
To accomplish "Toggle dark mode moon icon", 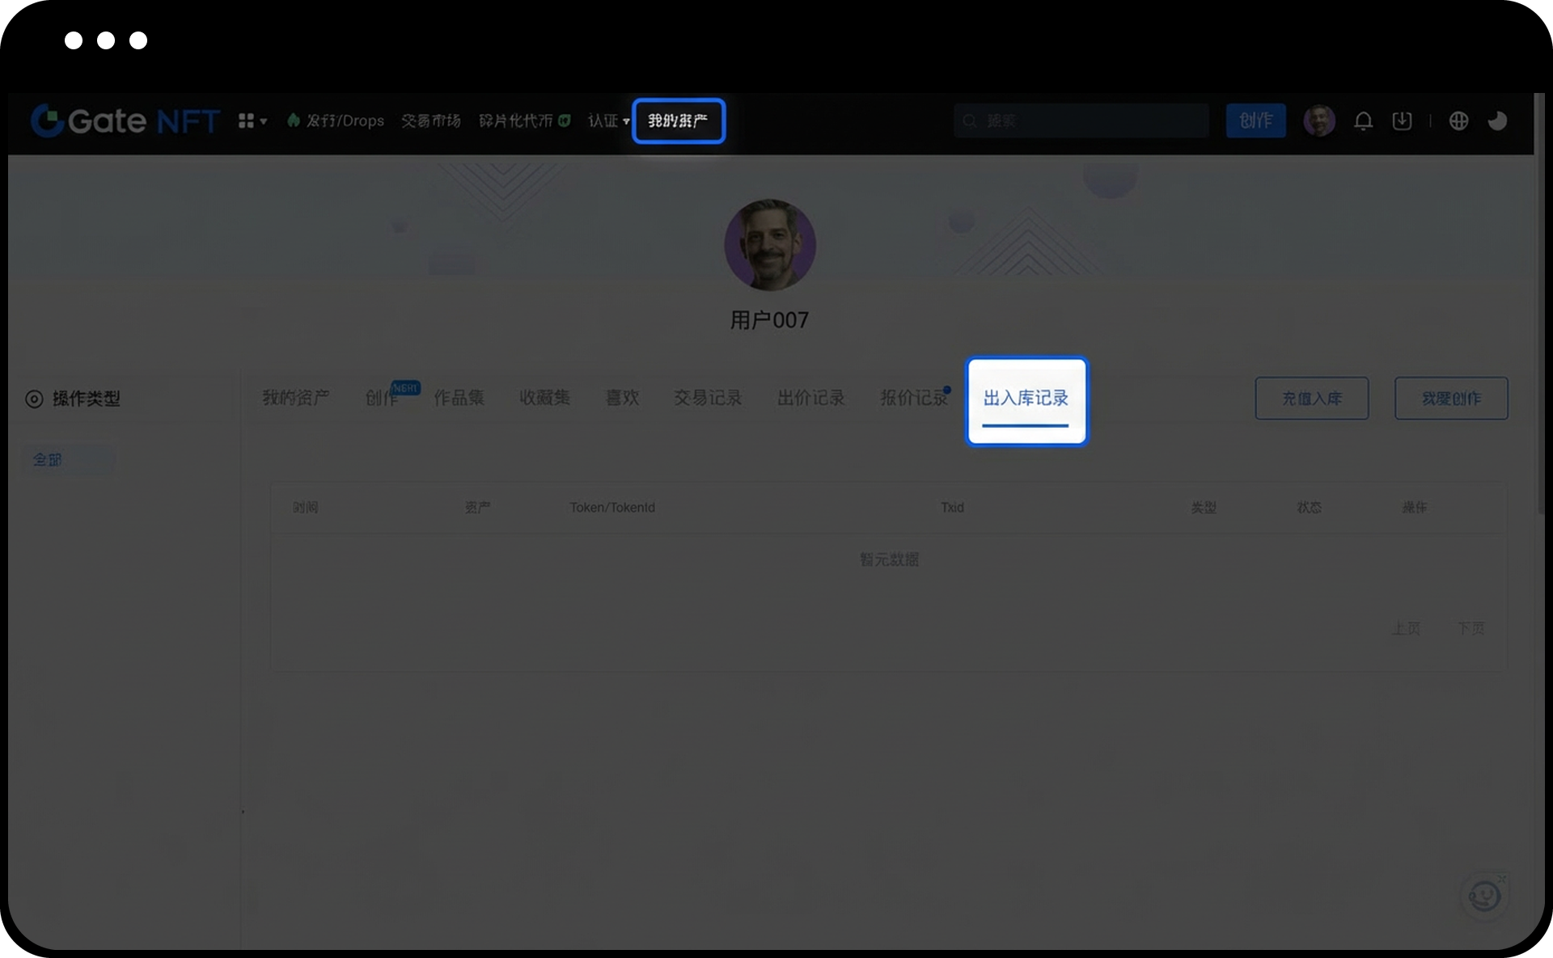I will pyautogui.click(x=1497, y=121).
